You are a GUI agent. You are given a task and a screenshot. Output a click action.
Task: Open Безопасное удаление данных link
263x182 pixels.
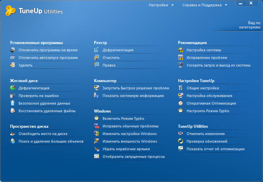tap(44, 103)
